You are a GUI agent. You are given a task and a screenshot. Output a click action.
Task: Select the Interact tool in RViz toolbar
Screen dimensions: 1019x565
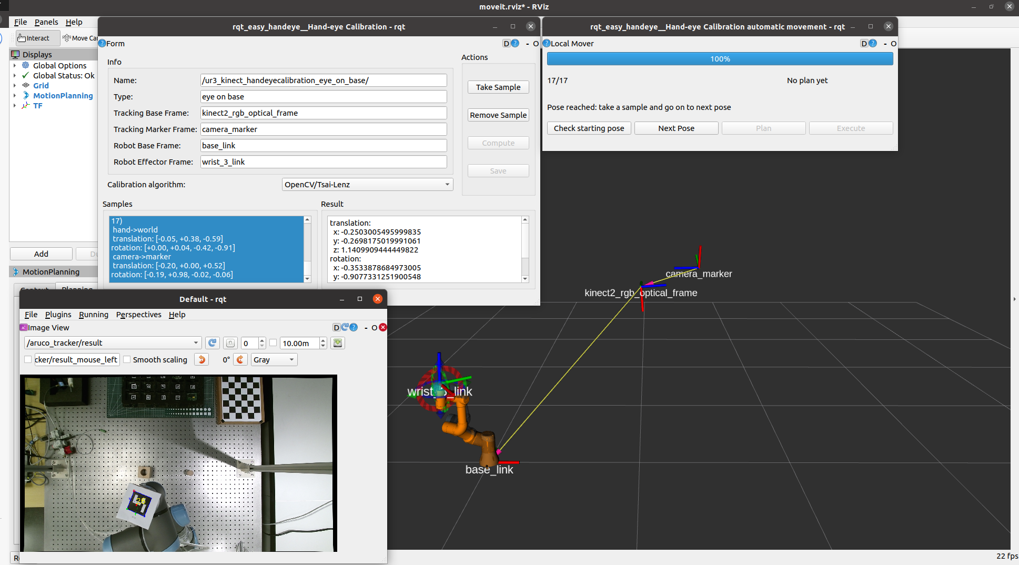point(38,38)
